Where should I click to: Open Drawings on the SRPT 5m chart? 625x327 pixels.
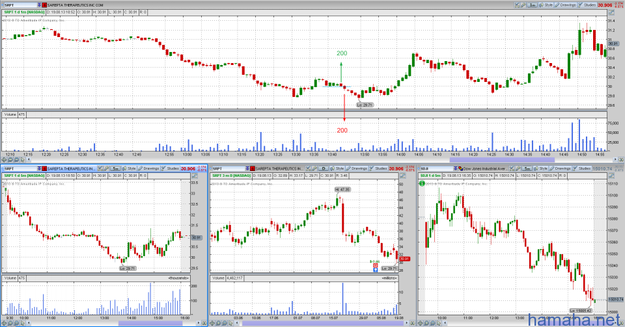(x=148, y=168)
